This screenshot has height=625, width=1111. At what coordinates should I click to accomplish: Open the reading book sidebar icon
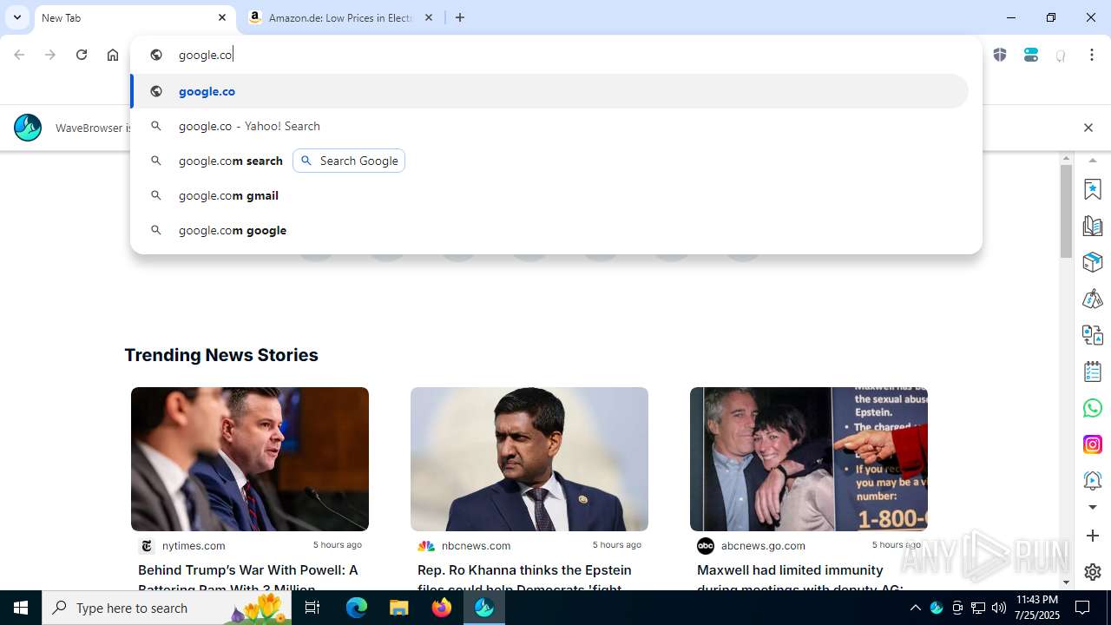click(1093, 226)
